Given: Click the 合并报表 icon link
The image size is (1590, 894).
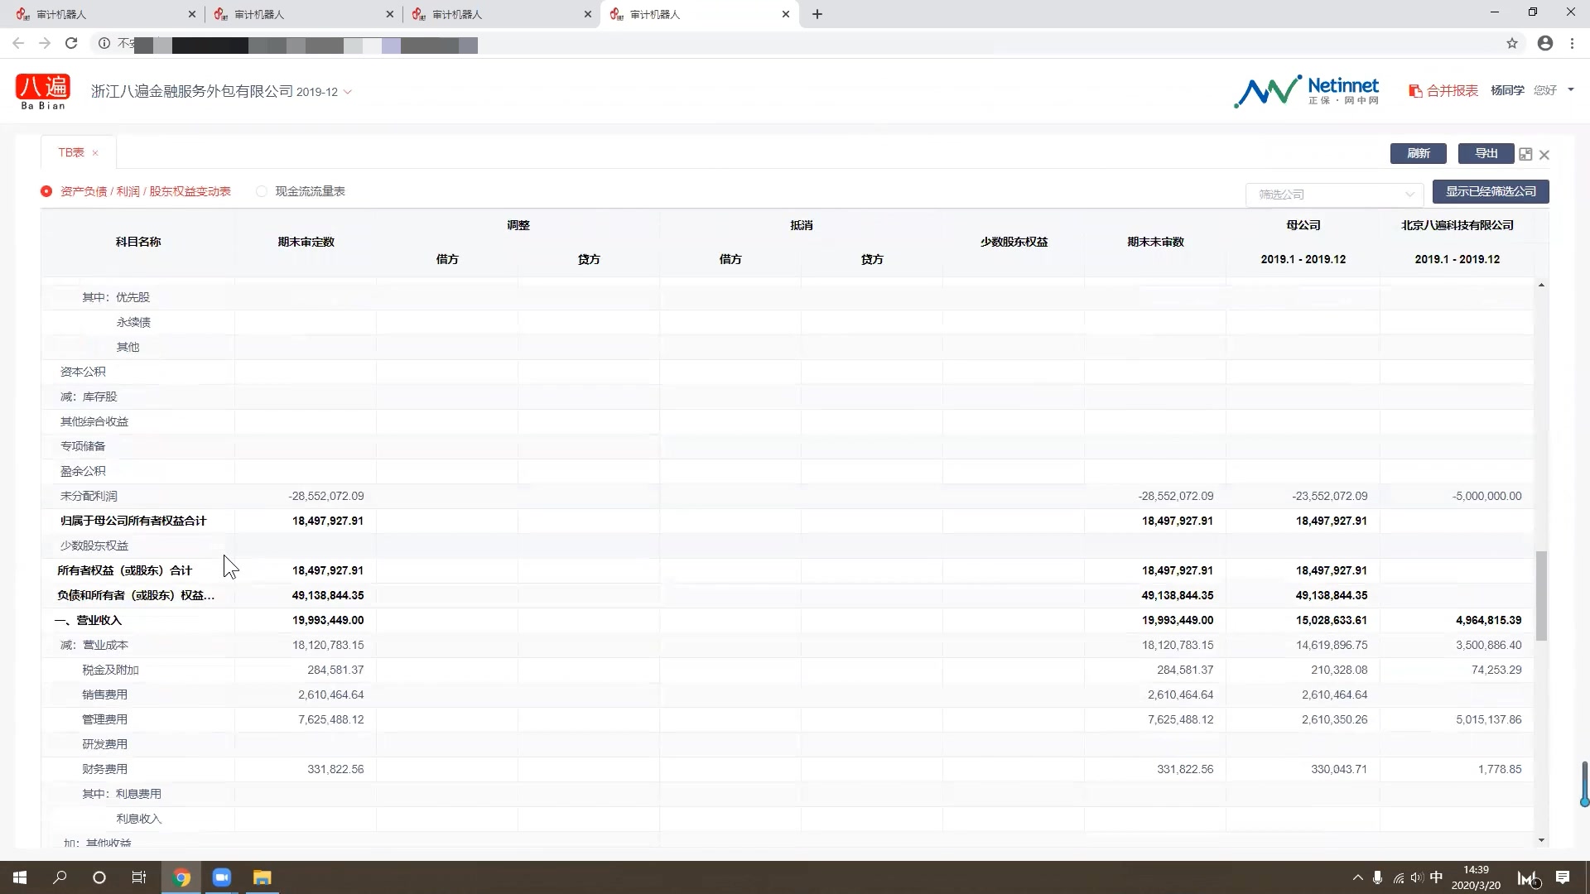Looking at the screenshot, I should [x=1443, y=91].
